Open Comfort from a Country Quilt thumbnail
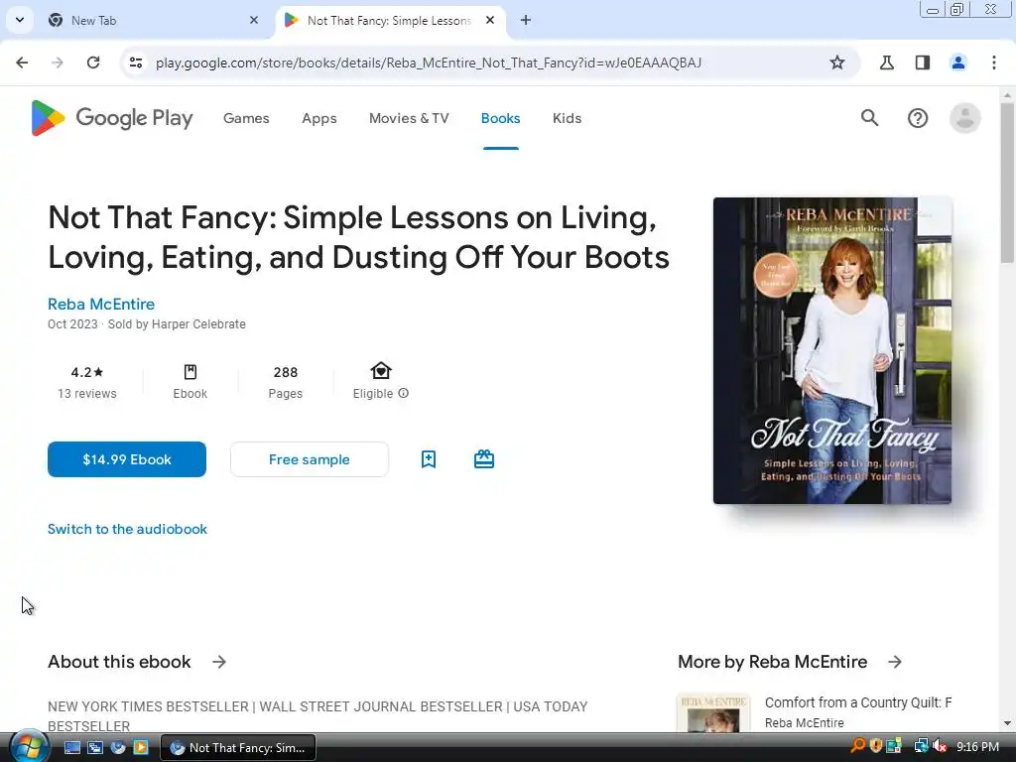 [713, 712]
